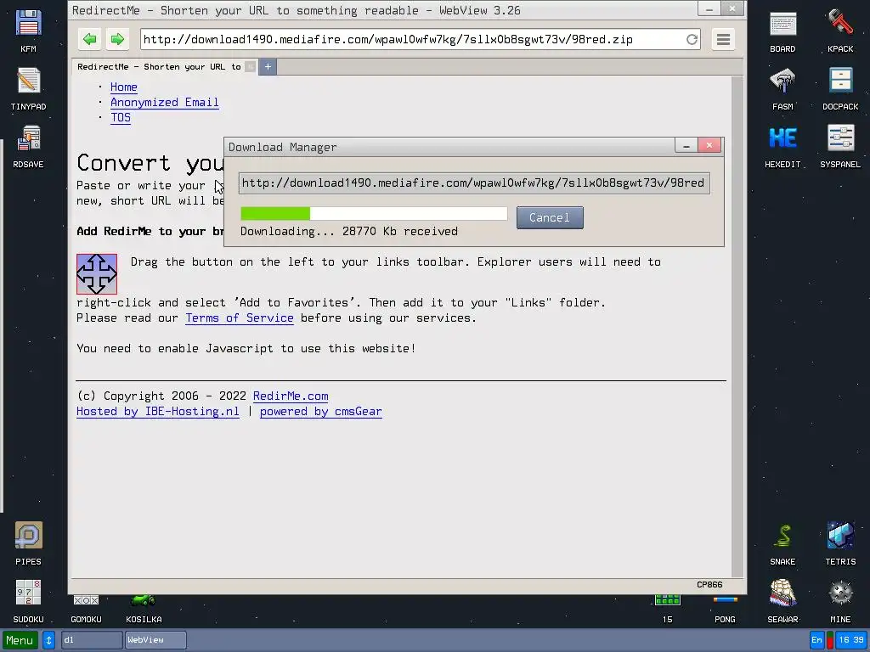Cancel the download in Download Manager
Image resolution: width=870 pixels, height=652 pixels.
[550, 217]
